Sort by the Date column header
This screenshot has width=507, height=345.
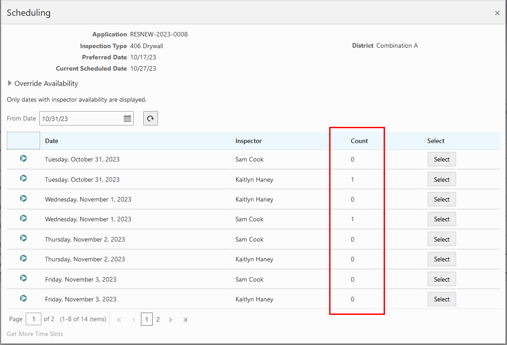click(51, 141)
